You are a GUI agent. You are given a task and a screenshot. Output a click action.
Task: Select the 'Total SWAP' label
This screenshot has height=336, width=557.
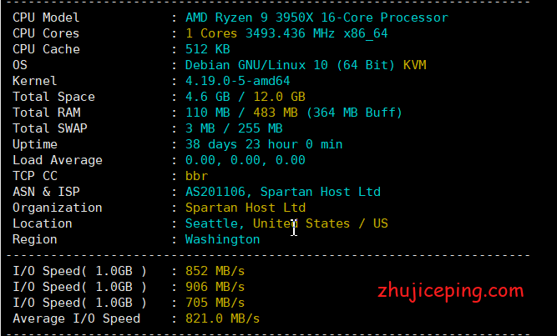(x=50, y=128)
